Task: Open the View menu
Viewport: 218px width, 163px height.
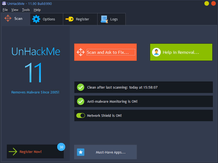Action: 15,10
